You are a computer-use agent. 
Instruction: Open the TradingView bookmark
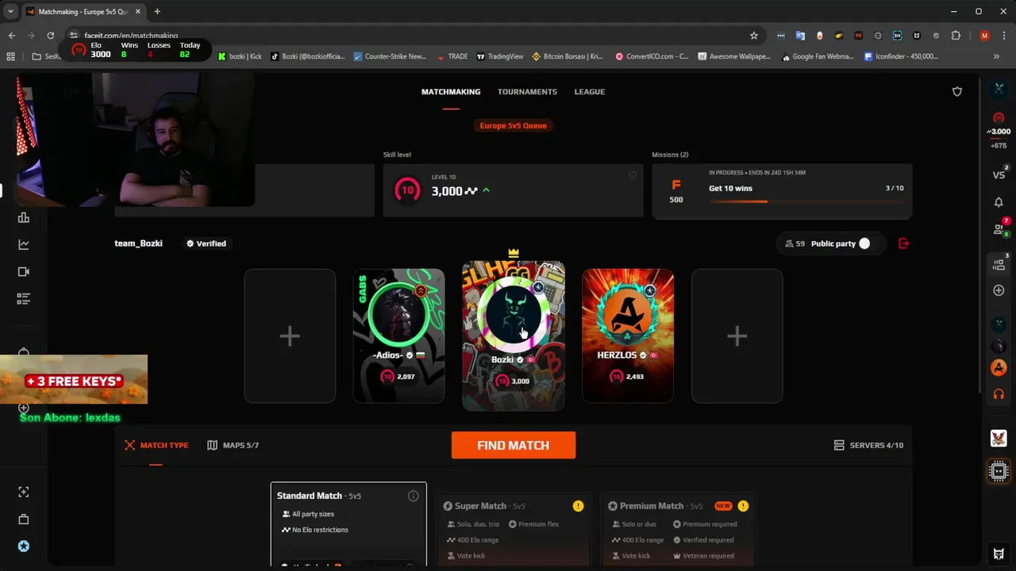499,56
